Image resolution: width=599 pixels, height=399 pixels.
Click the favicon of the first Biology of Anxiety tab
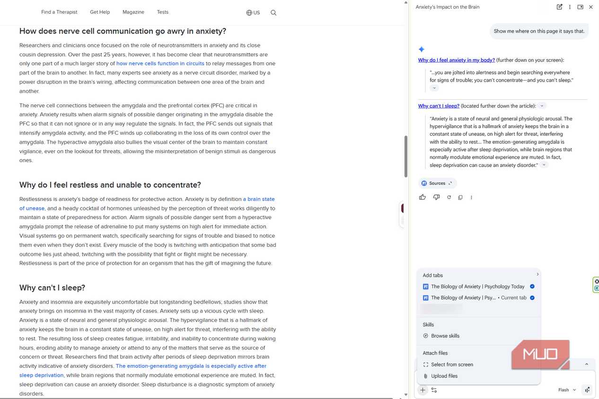425,286
